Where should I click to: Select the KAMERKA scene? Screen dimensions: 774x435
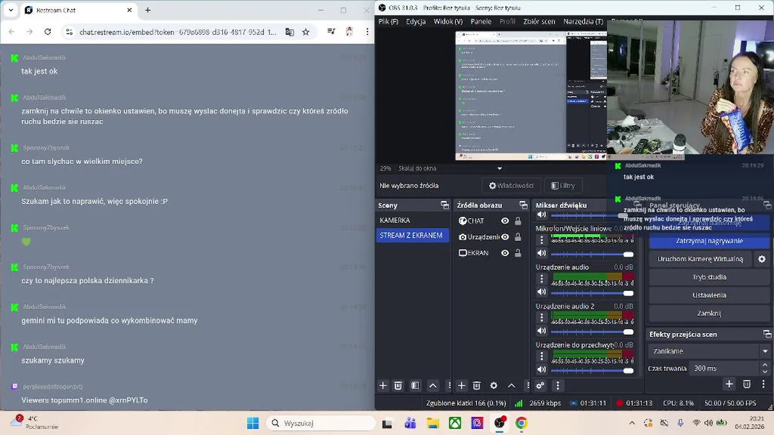click(413, 221)
